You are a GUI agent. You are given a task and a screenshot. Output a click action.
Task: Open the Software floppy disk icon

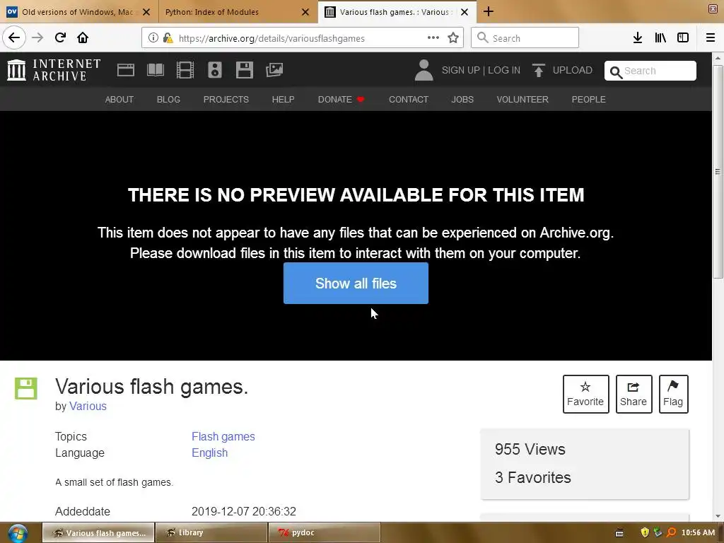pos(244,70)
